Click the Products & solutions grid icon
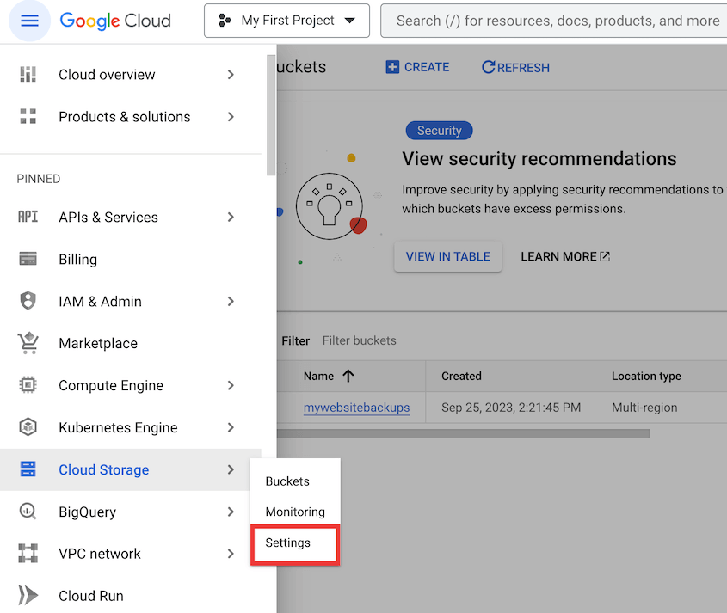 coord(28,116)
